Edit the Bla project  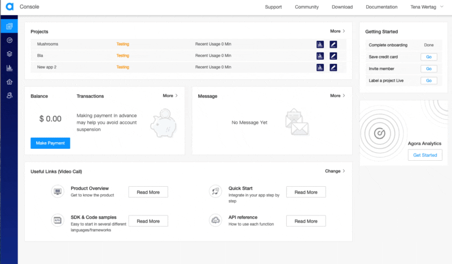[333, 56]
